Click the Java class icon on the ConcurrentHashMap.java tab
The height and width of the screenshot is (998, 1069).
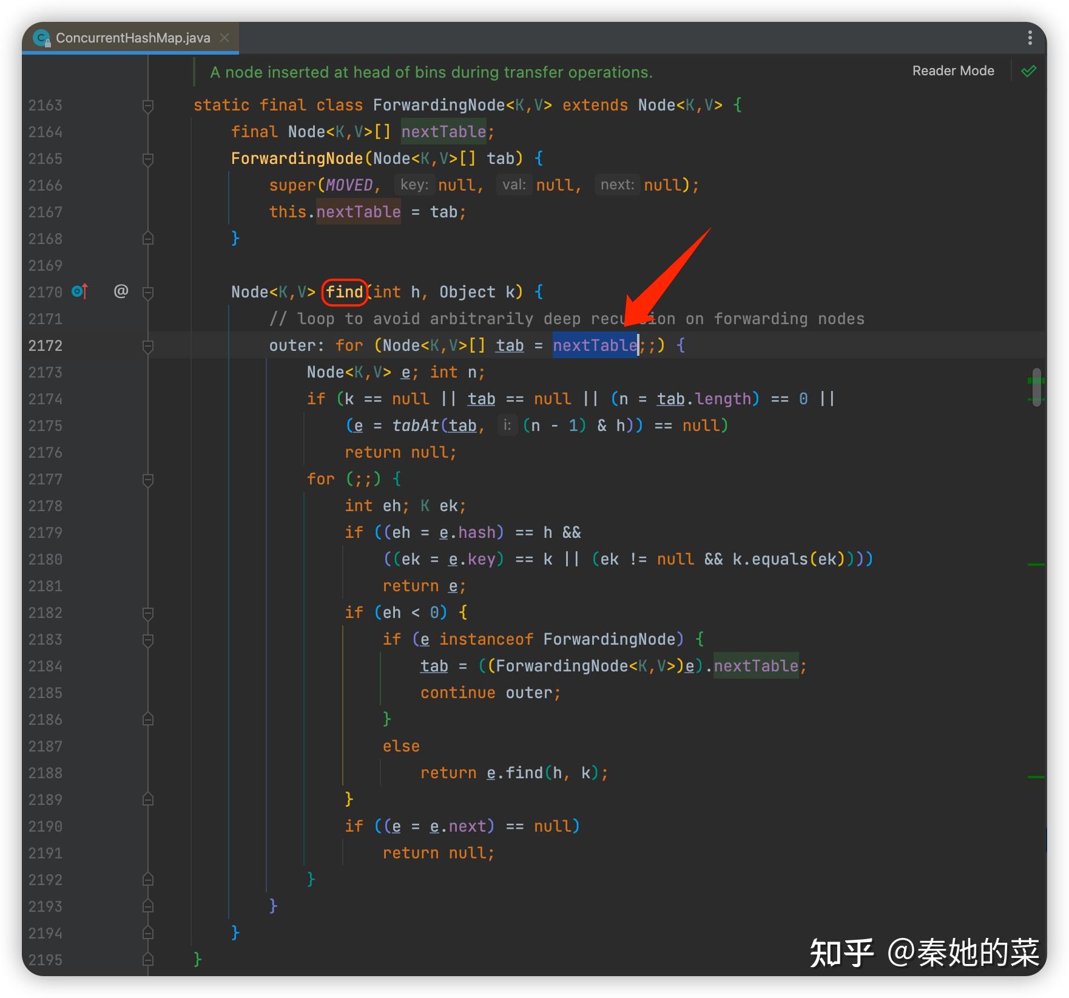click(40, 38)
